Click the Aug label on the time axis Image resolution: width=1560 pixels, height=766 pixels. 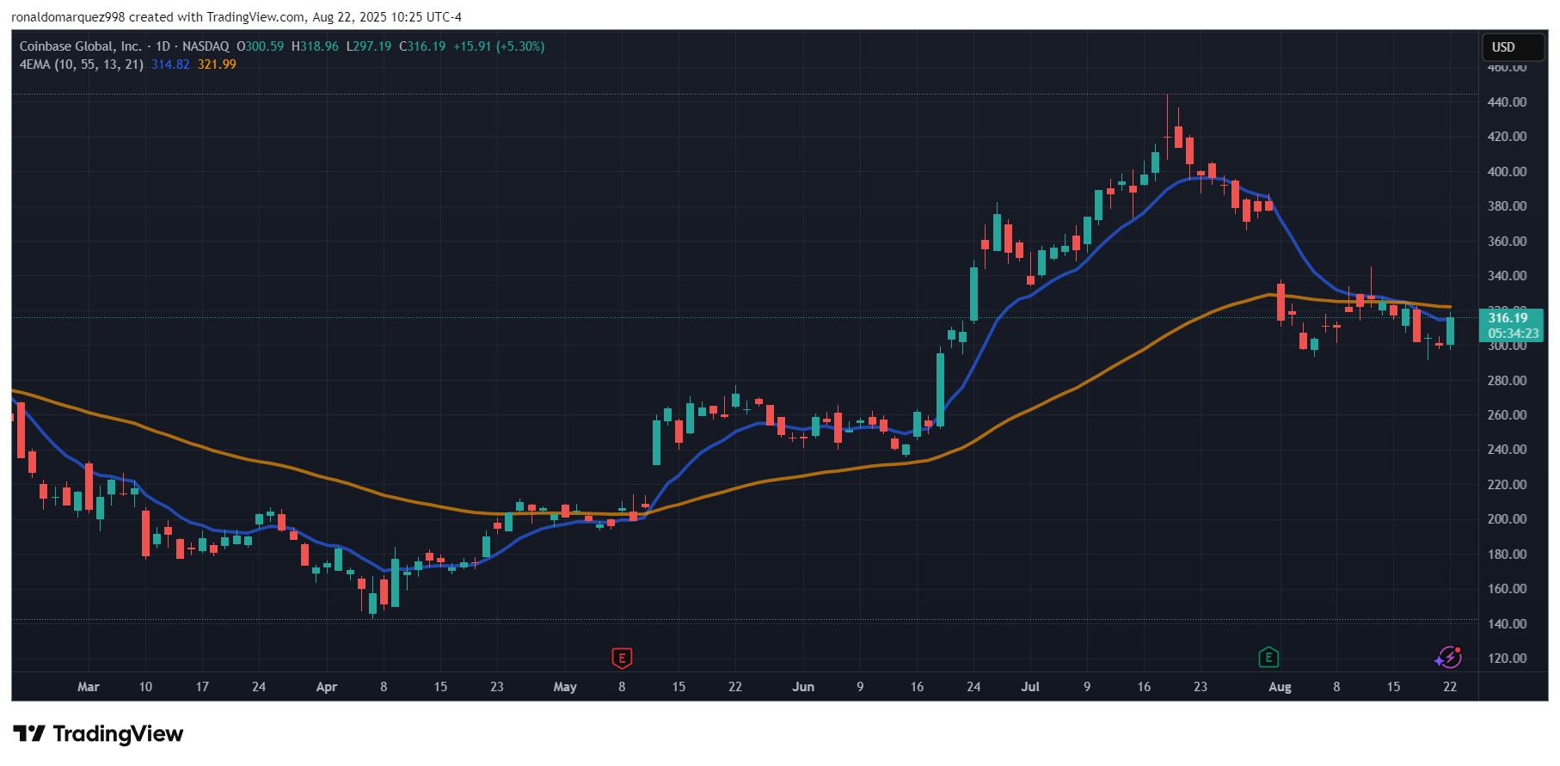pos(1281,687)
